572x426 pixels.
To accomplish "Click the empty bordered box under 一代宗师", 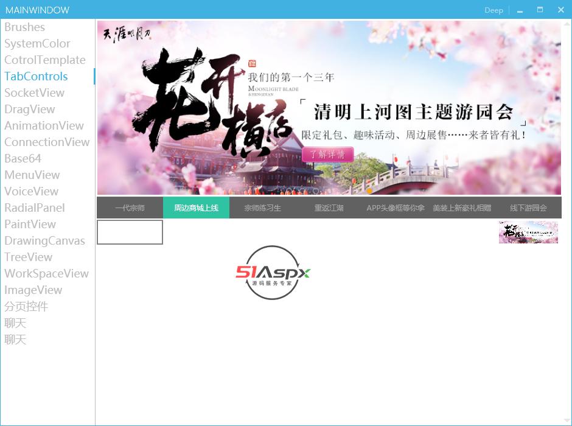I will [x=130, y=232].
